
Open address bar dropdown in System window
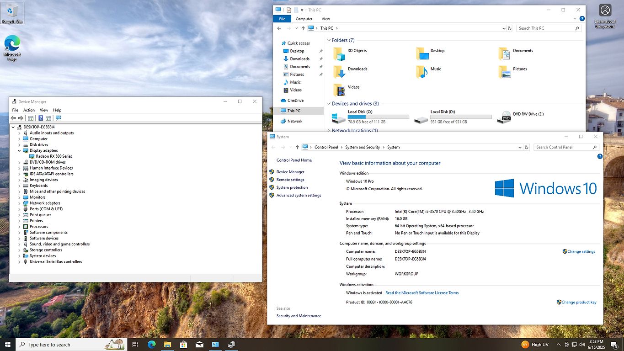pos(520,147)
